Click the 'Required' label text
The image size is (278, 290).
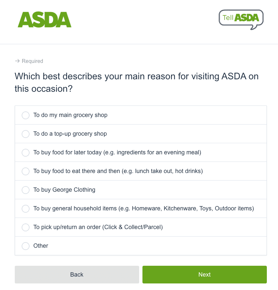[x=32, y=61]
